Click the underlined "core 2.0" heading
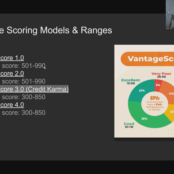The height and width of the screenshot is (174, 174). (12, 74)
